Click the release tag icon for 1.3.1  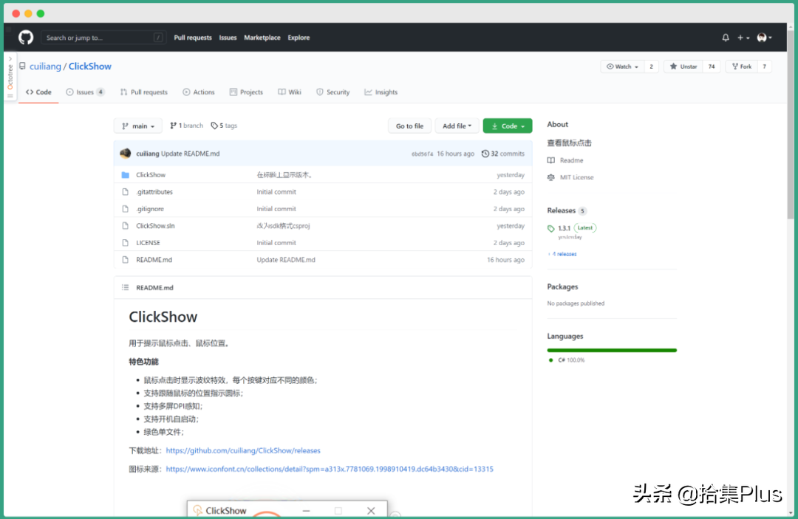[550, 228]
